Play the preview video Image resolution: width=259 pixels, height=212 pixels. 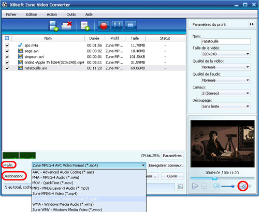[x=195, y=186]
